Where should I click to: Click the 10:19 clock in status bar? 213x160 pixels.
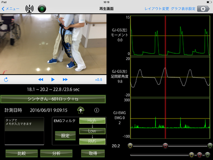click(x=106, y=2)
